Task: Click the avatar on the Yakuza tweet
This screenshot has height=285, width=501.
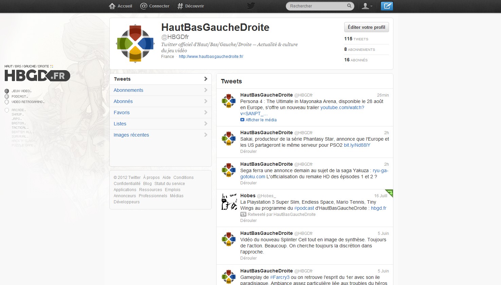Action: (228, 170)
